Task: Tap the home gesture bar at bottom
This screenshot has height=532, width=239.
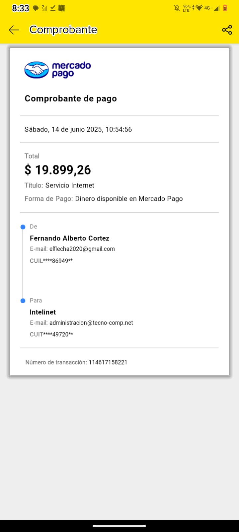Action: 119,526
